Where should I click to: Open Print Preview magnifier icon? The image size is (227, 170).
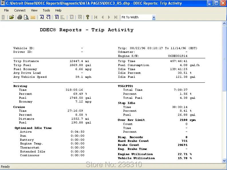(26, 17)
